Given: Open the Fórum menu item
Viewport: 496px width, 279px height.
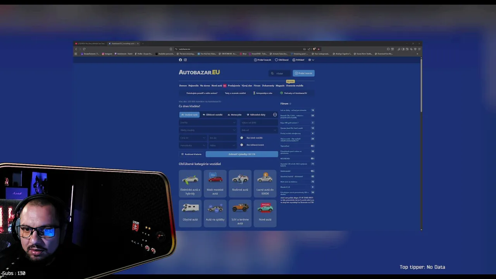Looking at the screenshot, I should tap(257, 86).
